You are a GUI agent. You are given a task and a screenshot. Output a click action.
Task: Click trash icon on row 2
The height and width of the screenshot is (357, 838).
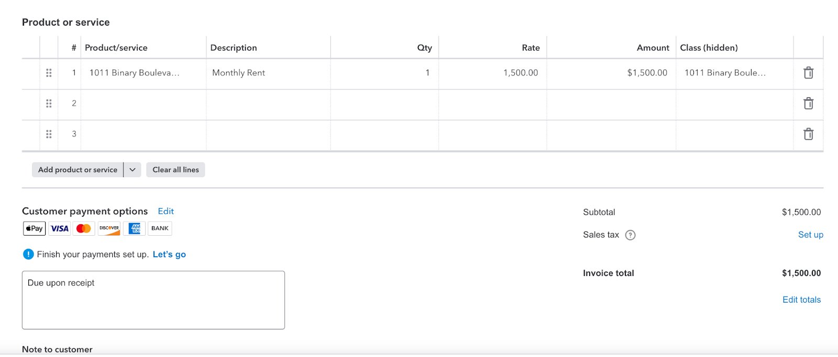pyautogui.click(x=808, y=103)
